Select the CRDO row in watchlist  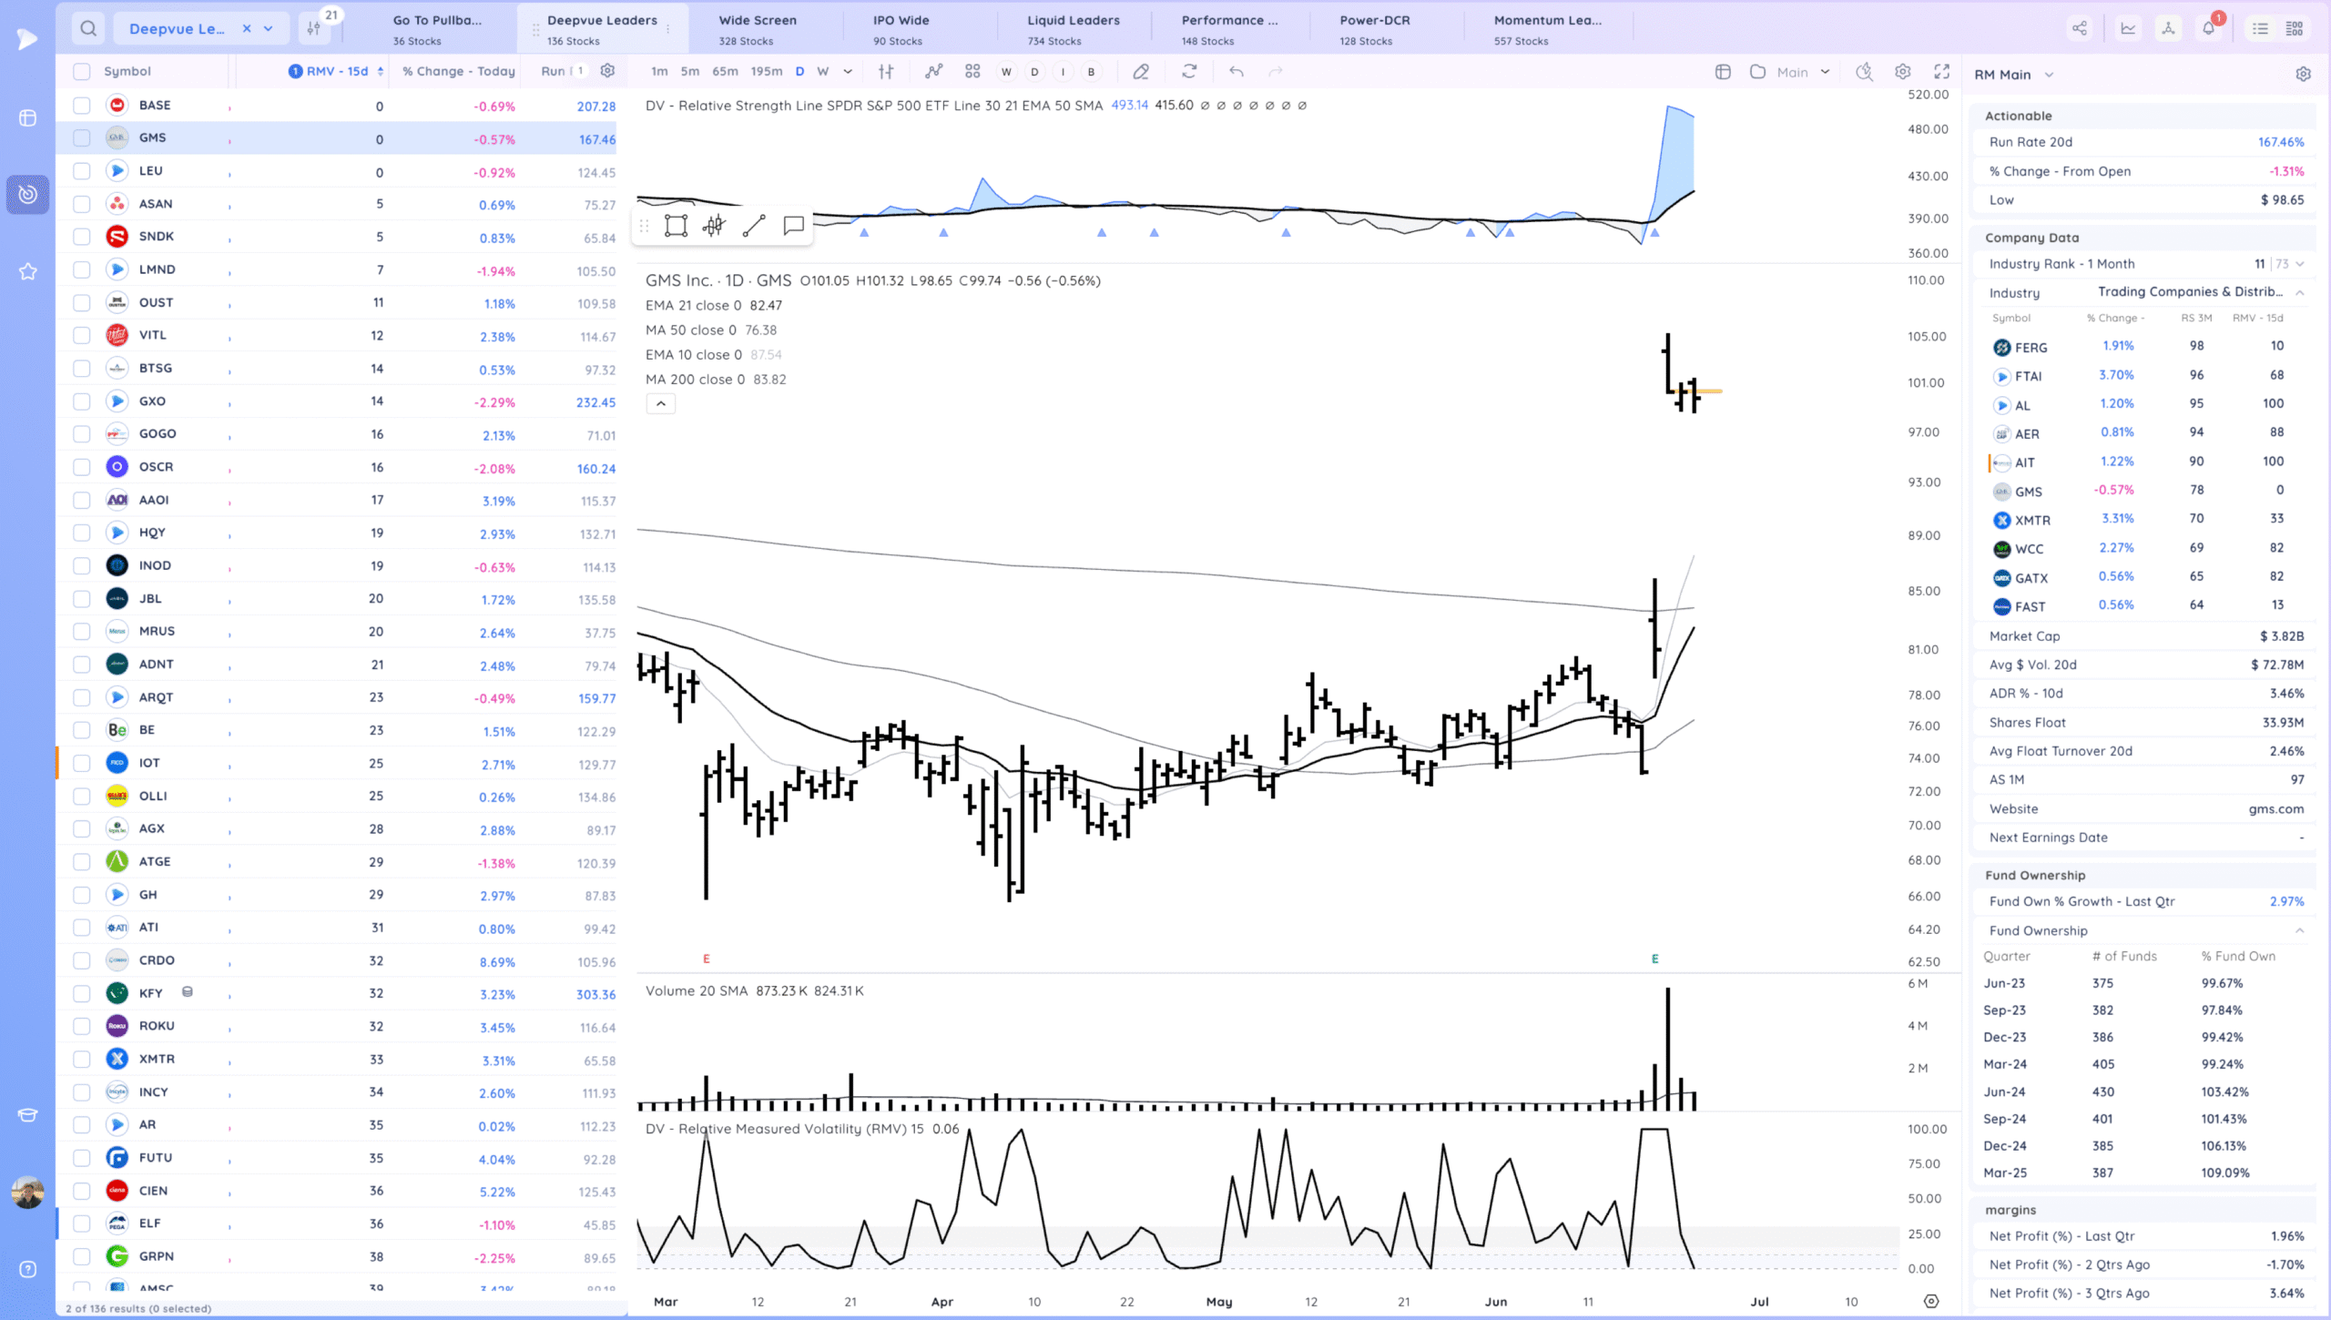click(x=342, y=960)
